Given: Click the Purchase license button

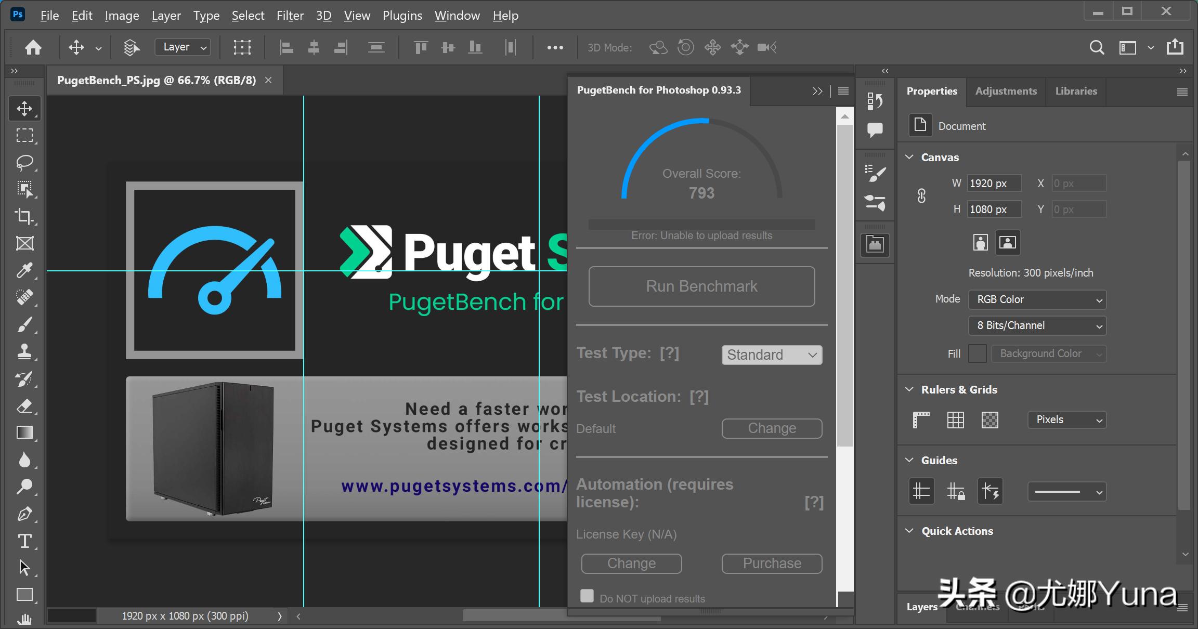Looking at the screenshot, I should (x=772, y=564).
